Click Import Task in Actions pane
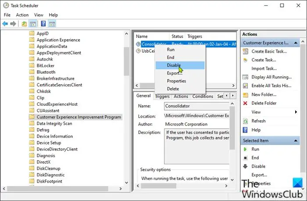Image resolution: width=307 pixels, height=201 pixels. pos(264,68)
